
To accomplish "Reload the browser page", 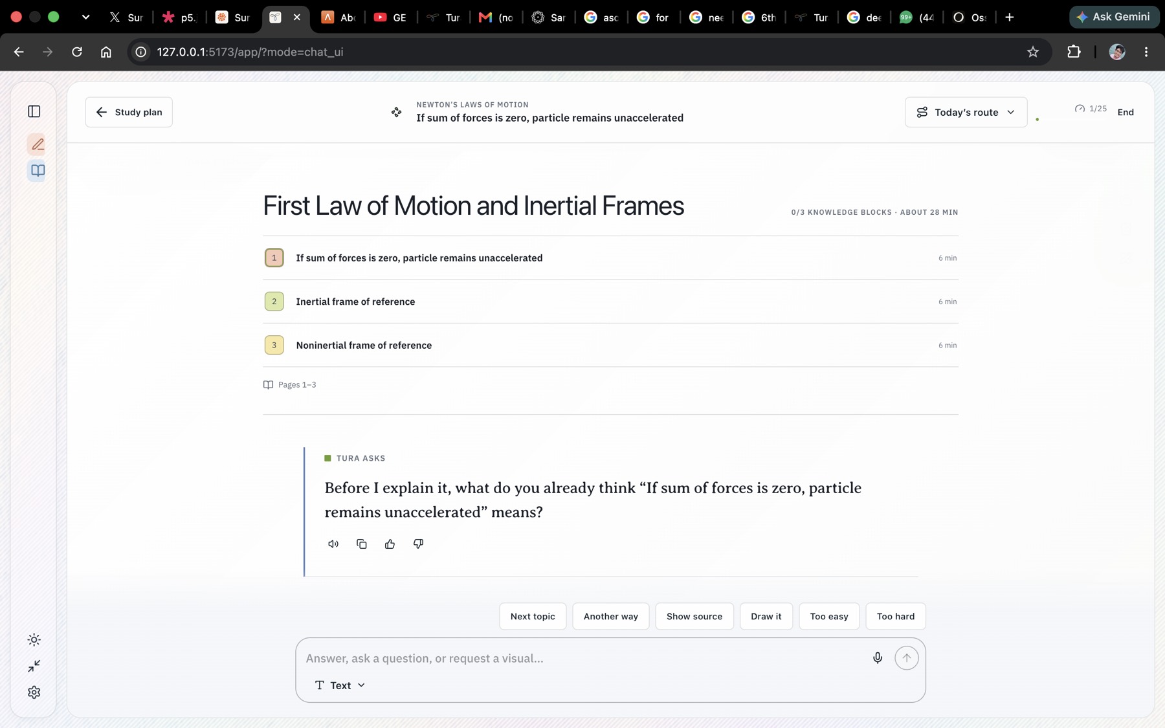I will (77, 52).
